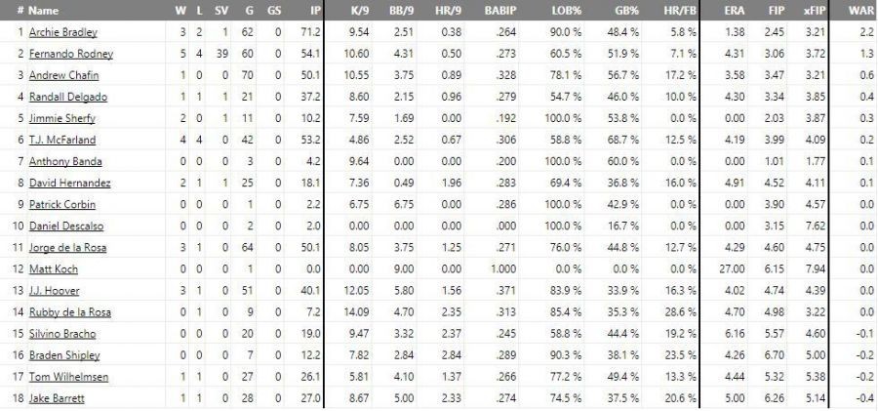The image size is (878, 411).
Task: Sort by the Name column header
Action: [43, 10]
